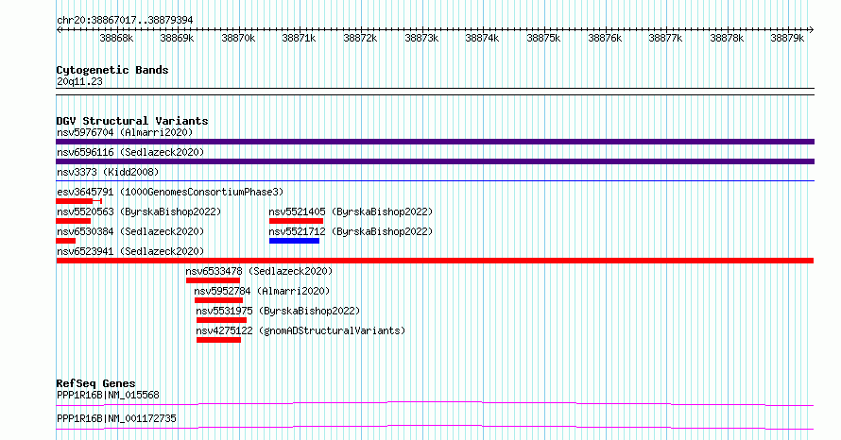Click the ruler's left arrow end
The width and height of the screenshot is (841, 440).
59,29
